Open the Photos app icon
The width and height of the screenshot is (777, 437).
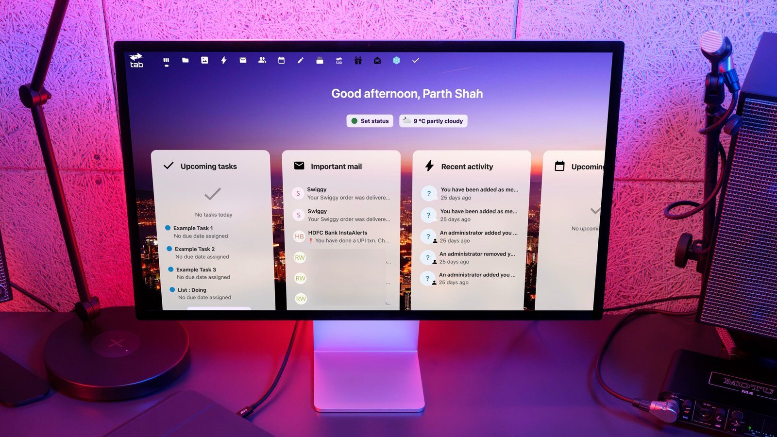coord(204,60)
